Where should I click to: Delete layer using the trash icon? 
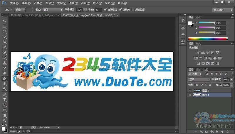(227, 132)
